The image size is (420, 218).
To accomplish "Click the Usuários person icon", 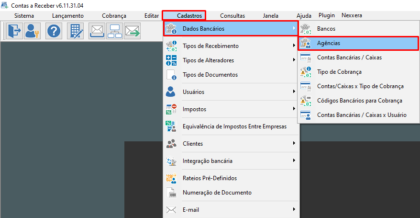I will point(171,92).
